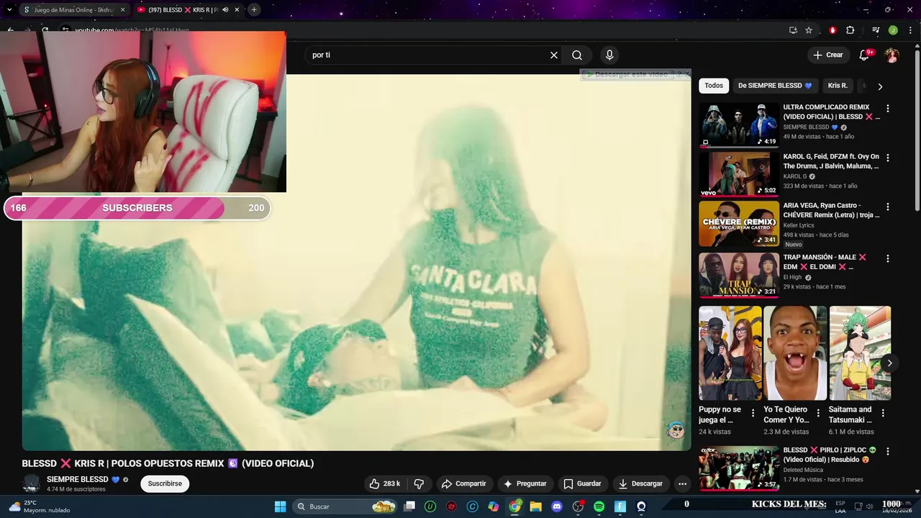The width and height of the screenshot is (921, 518).
Task: Click 'Descargar este video' overlay button
Action: [x=627, y=74]
